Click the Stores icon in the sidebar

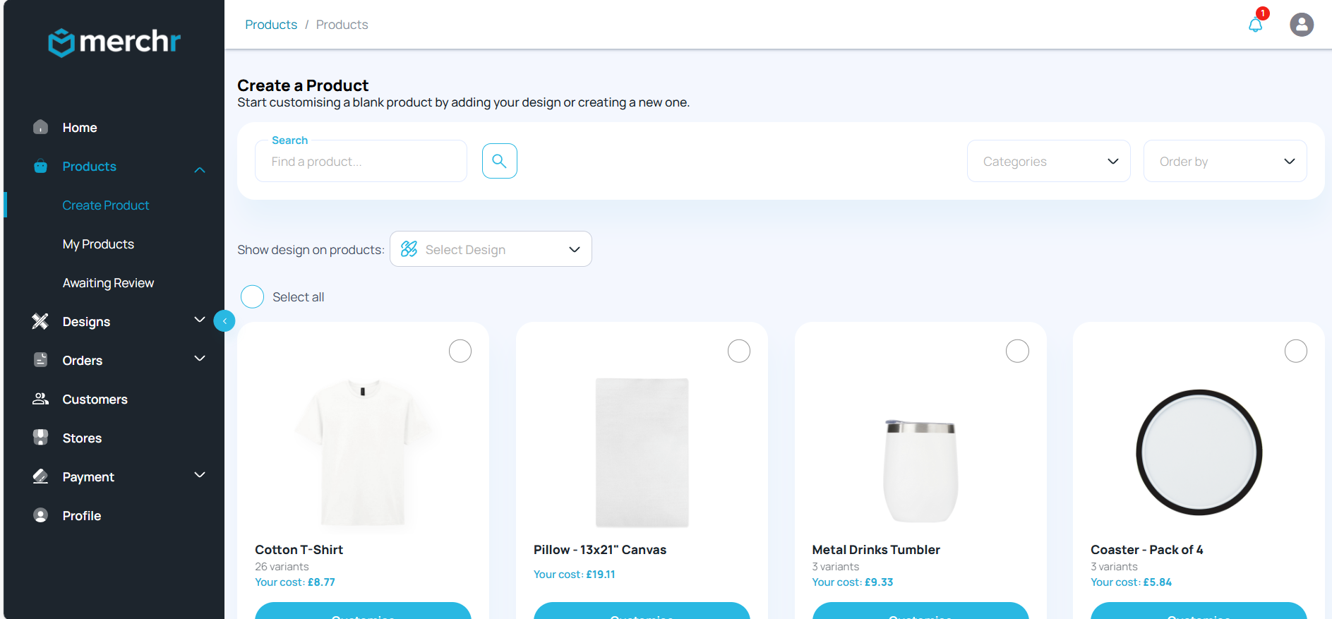click(41, 438)
